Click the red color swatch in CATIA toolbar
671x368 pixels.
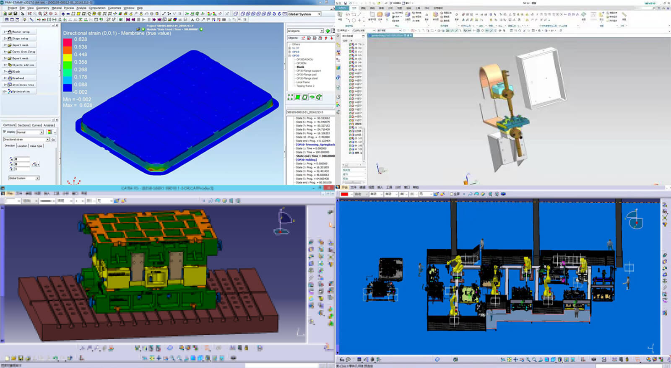coord(344,194)
